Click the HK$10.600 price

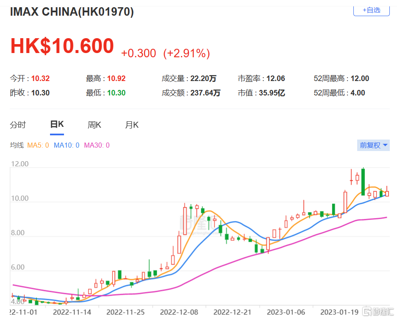click(x=62, y=46)
